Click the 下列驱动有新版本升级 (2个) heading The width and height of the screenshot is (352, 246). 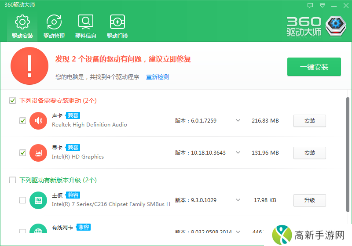(58, 180)
